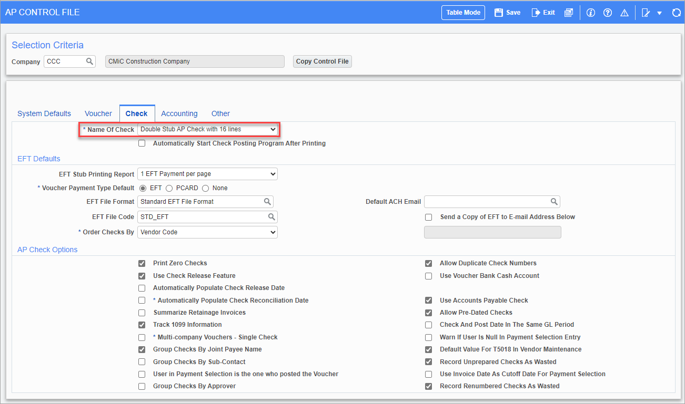Image resolution: width=685 pixels, height=404 pixels.
Task: Open the Accounting tab
Action: pos(179,113)
